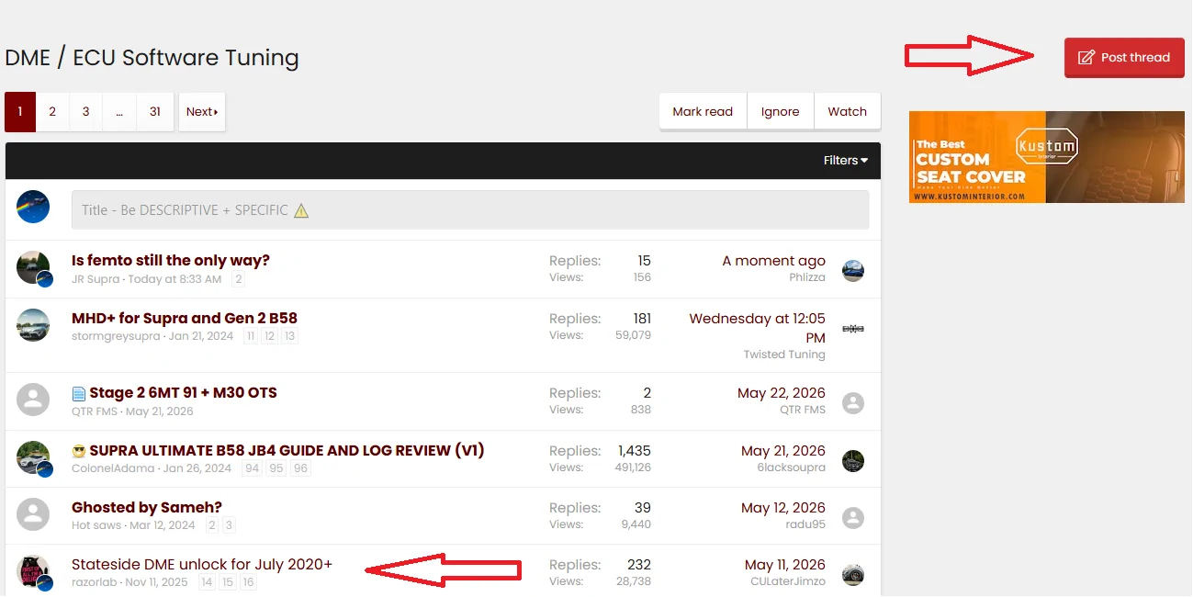Open the Filters dropdown
This screenshot has width=1193, height=597.
click(x=846, y=161)
